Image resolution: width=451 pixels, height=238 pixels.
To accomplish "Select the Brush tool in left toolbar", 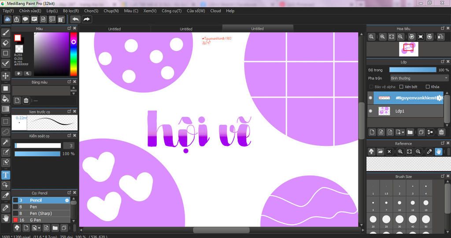I will (x=5, y=33).
